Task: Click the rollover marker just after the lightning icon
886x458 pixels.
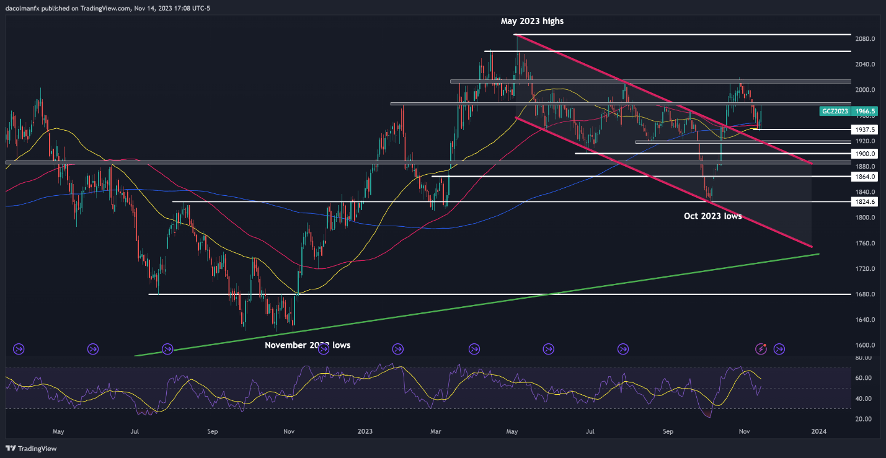Action: tap(779, 349)
